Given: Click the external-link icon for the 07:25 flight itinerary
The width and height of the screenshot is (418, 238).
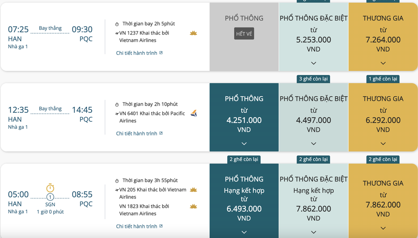Looking at the screenshot, I should (x=161, y=53).
